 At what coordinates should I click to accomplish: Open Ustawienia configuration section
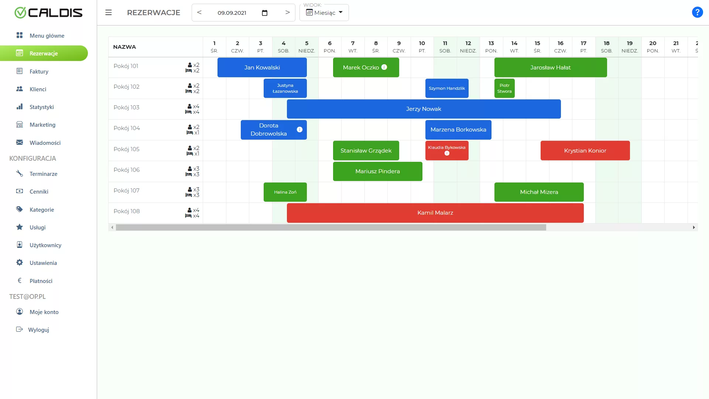coord(43,263)
